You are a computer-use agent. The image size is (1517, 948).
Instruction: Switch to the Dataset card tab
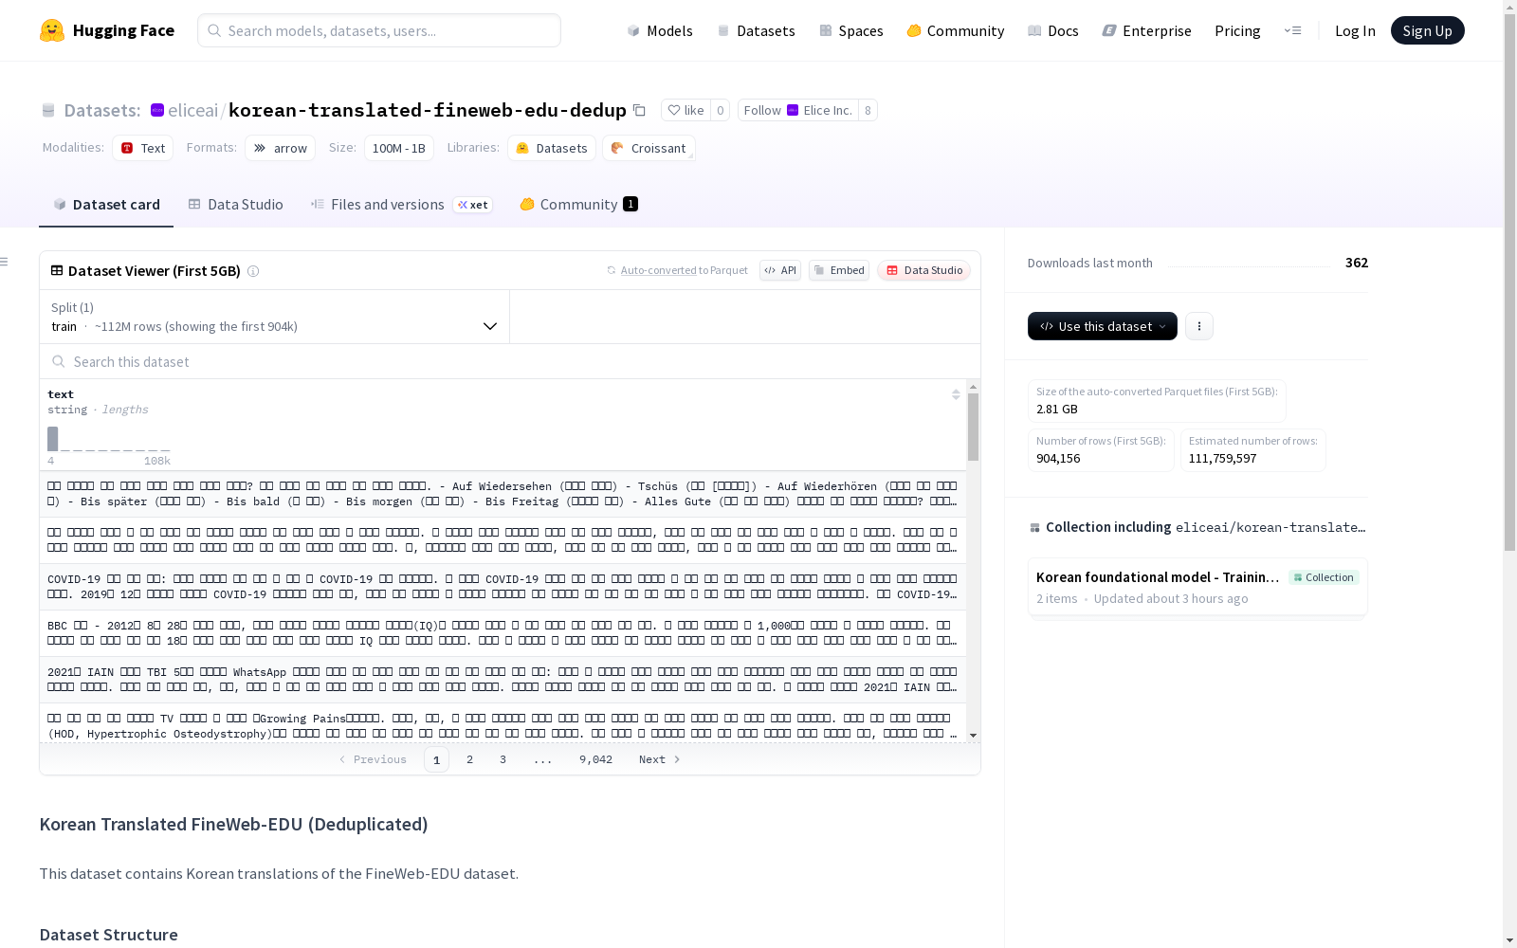tap(106, 204)
